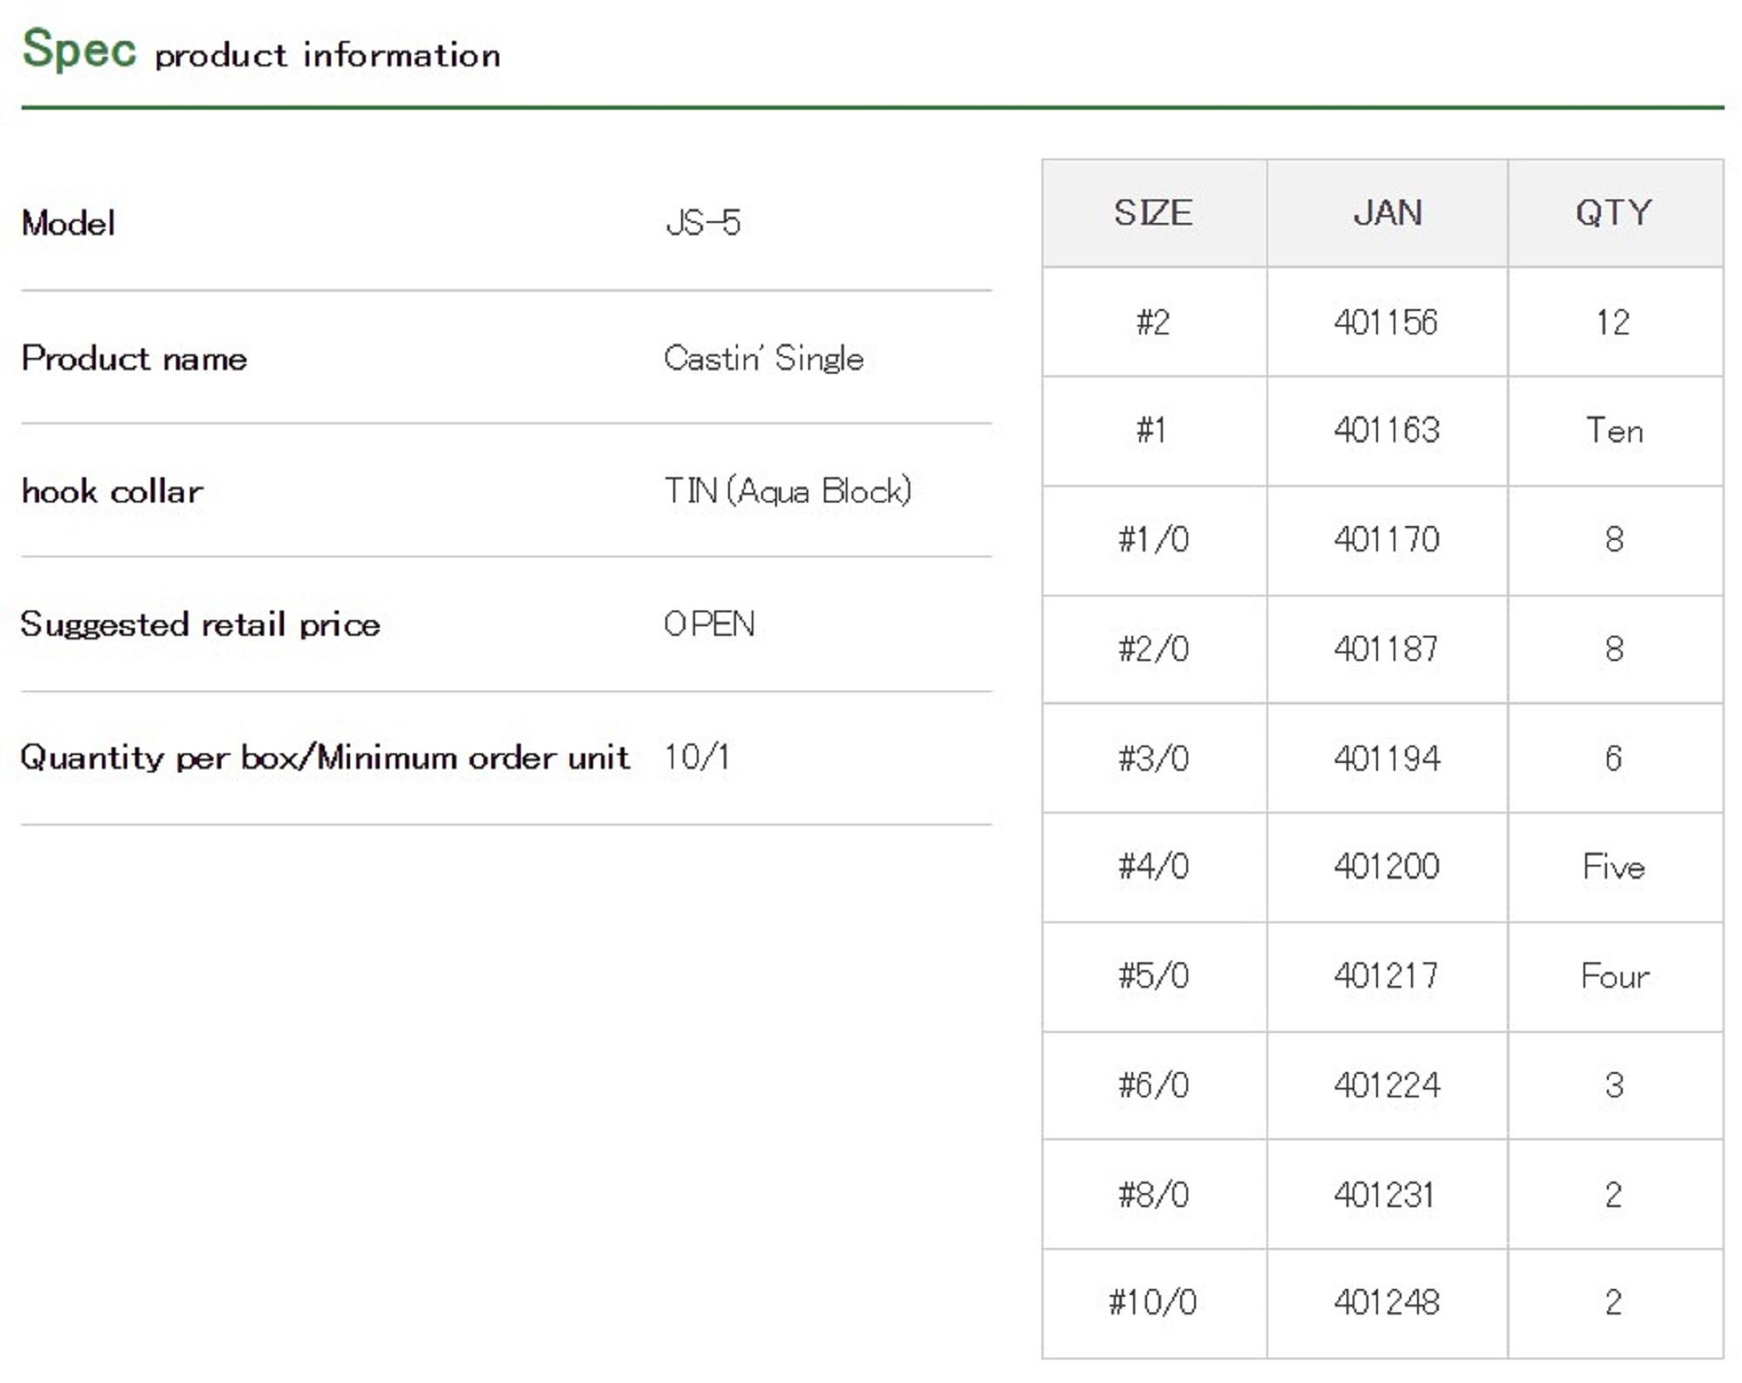Click the QTY column header
The height and width of the screenshot is (1383, 1742).
pos(1614,213)
